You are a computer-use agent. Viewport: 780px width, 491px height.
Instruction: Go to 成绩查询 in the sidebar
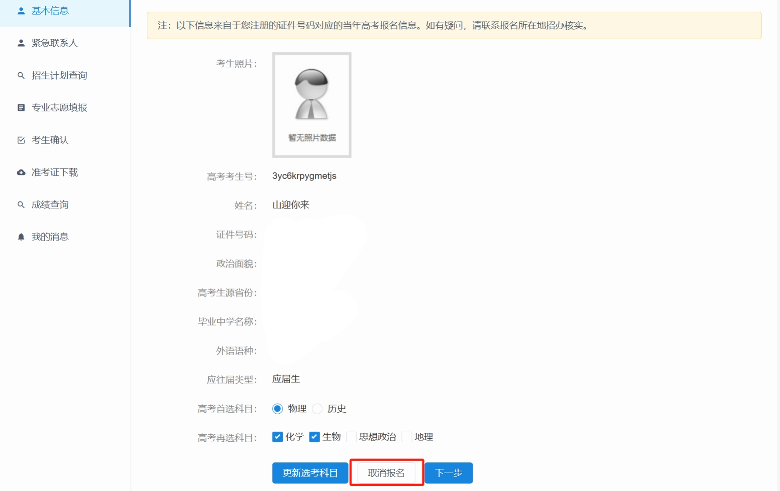65,205
